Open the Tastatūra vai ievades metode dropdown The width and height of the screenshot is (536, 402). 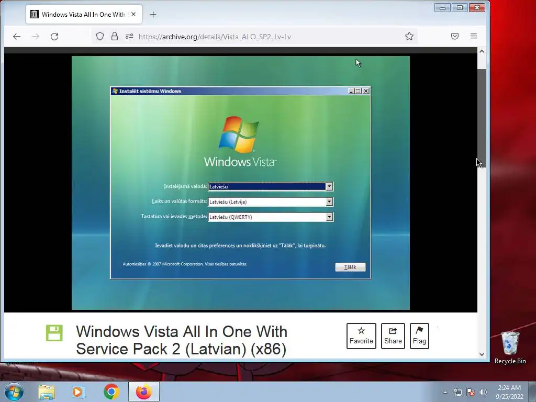point(329,217)
